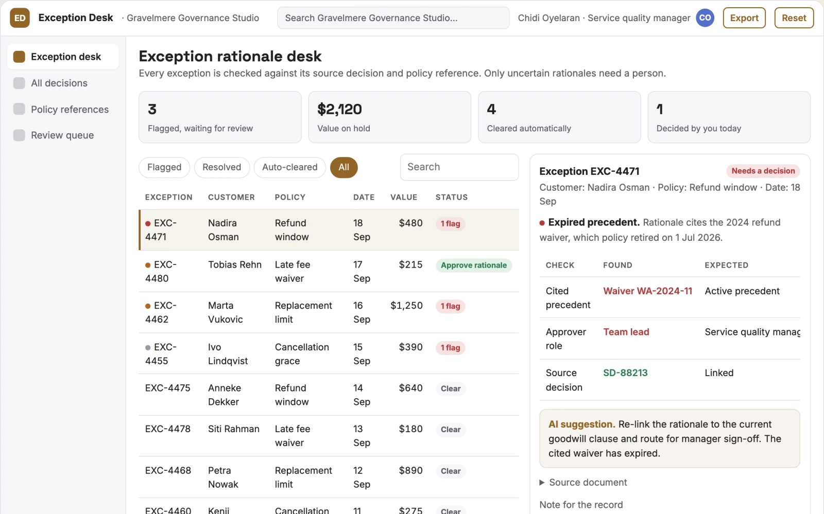This screenshot has width=824, height=514.
Task: Click the All decisions sidebar icon
Action: 19,83
